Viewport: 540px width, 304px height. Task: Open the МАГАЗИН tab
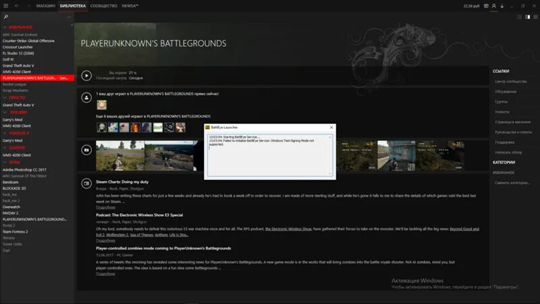tap(45, 6)
